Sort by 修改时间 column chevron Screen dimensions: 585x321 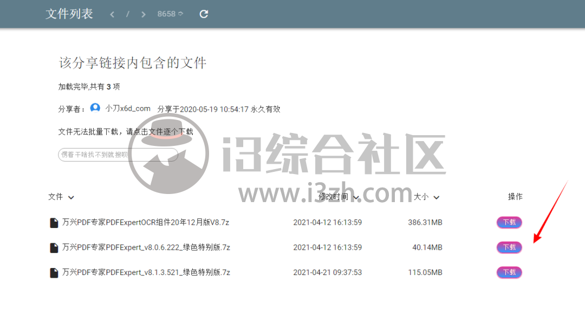point(356,197)
